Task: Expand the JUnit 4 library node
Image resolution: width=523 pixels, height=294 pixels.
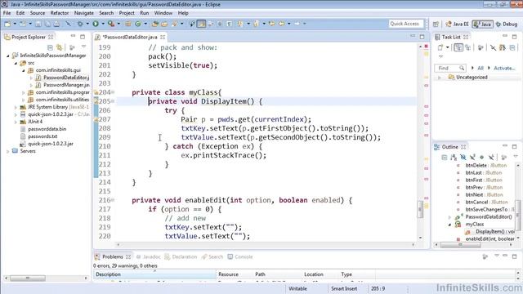Action: point(16,122)
